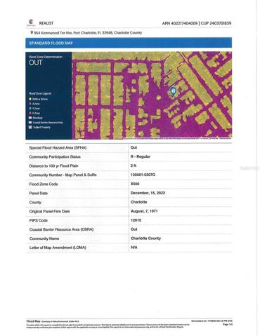Click the Flood Zone Legend heading
The image size is (260, 336).
click(40, 93)
